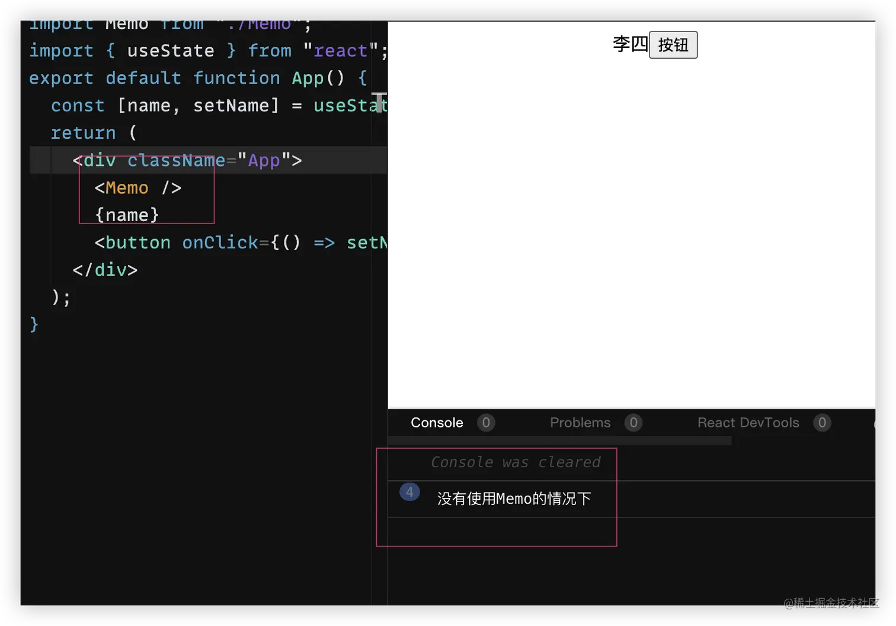Click the button onClick code line
This screenshot has width=896, height=626.
click(x=241, y=242)
